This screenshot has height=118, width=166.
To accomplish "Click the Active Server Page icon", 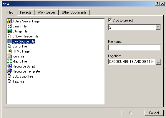I will point(9,21).
